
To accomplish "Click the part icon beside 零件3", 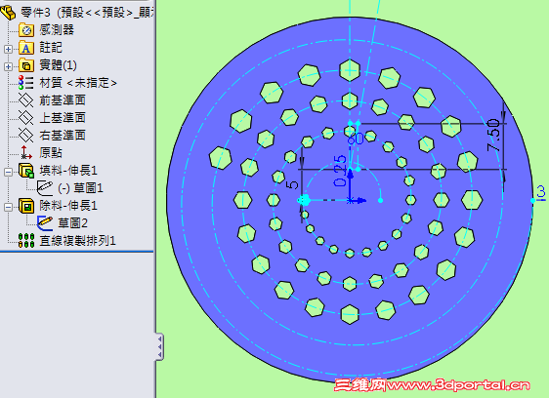I will click(9, 13).
